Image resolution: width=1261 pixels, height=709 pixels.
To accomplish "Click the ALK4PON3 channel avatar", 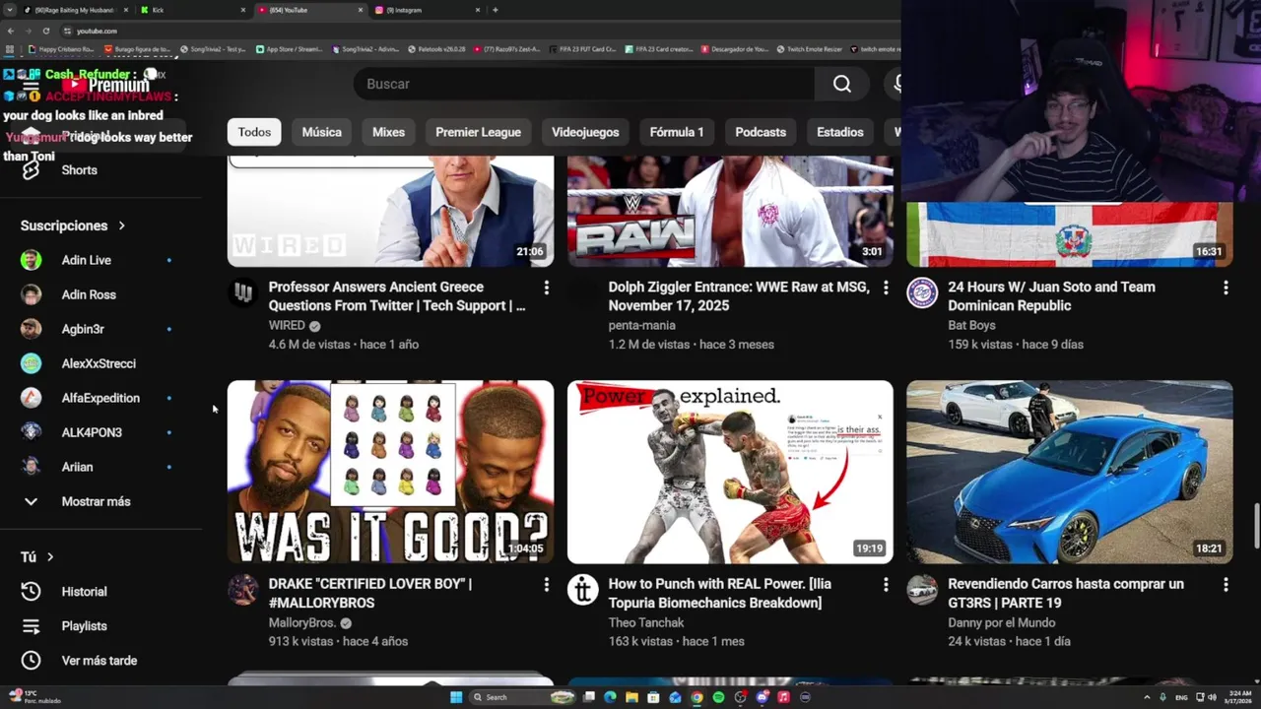I will tap(32, 432).
